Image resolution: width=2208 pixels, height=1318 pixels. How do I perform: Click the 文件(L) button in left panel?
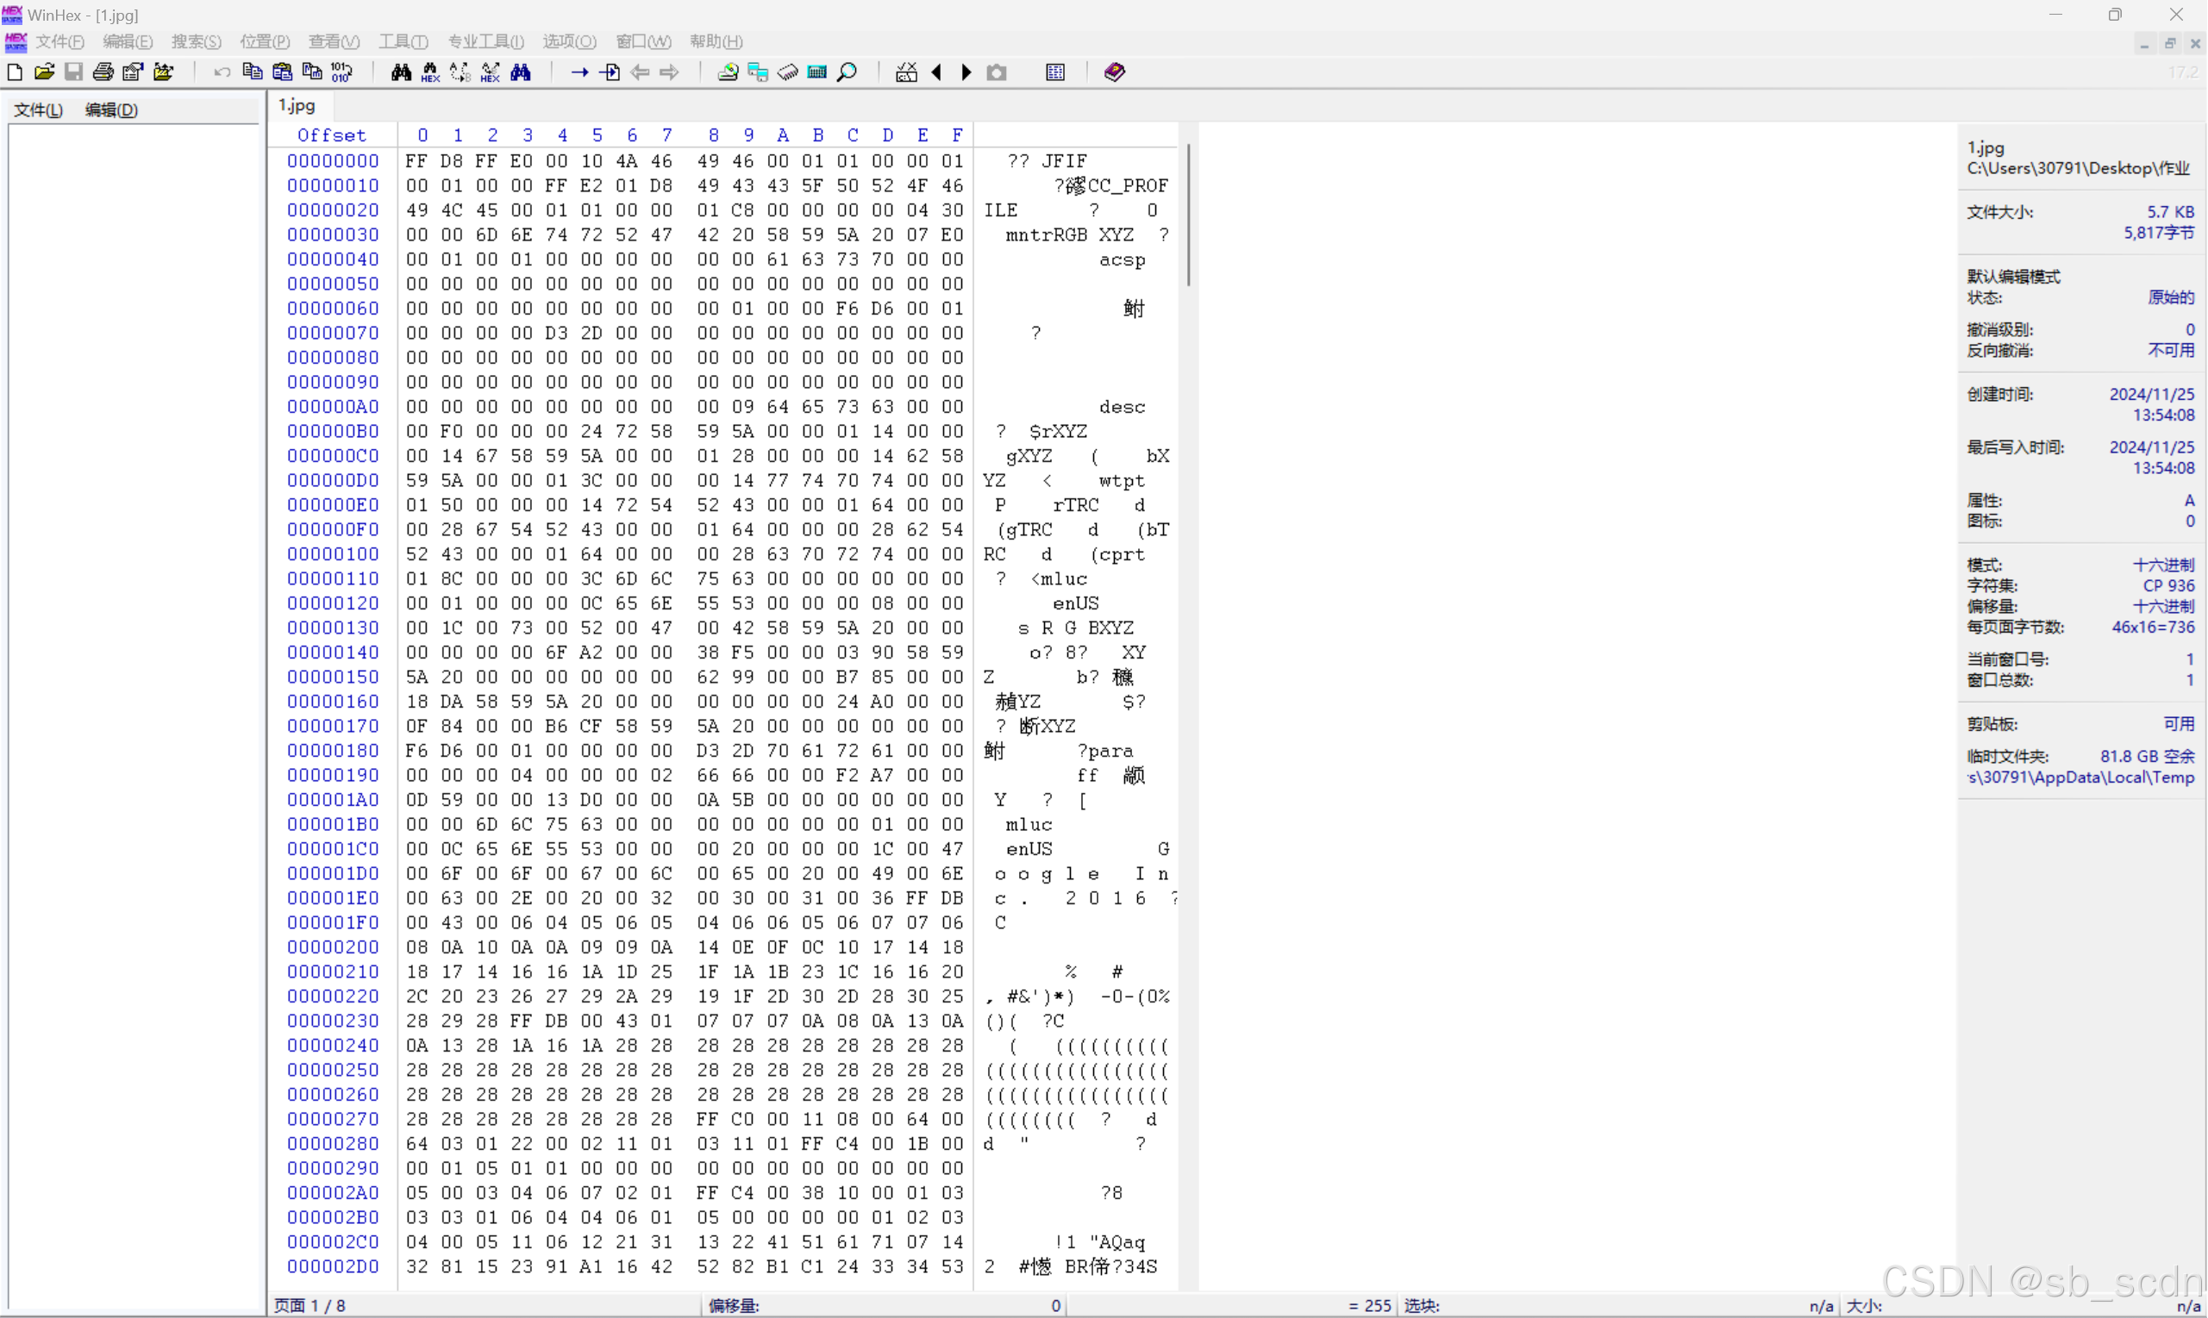[38, 110]
